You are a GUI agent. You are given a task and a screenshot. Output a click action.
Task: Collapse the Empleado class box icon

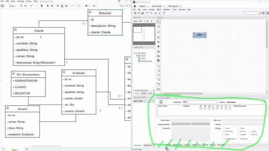[64, 72]
